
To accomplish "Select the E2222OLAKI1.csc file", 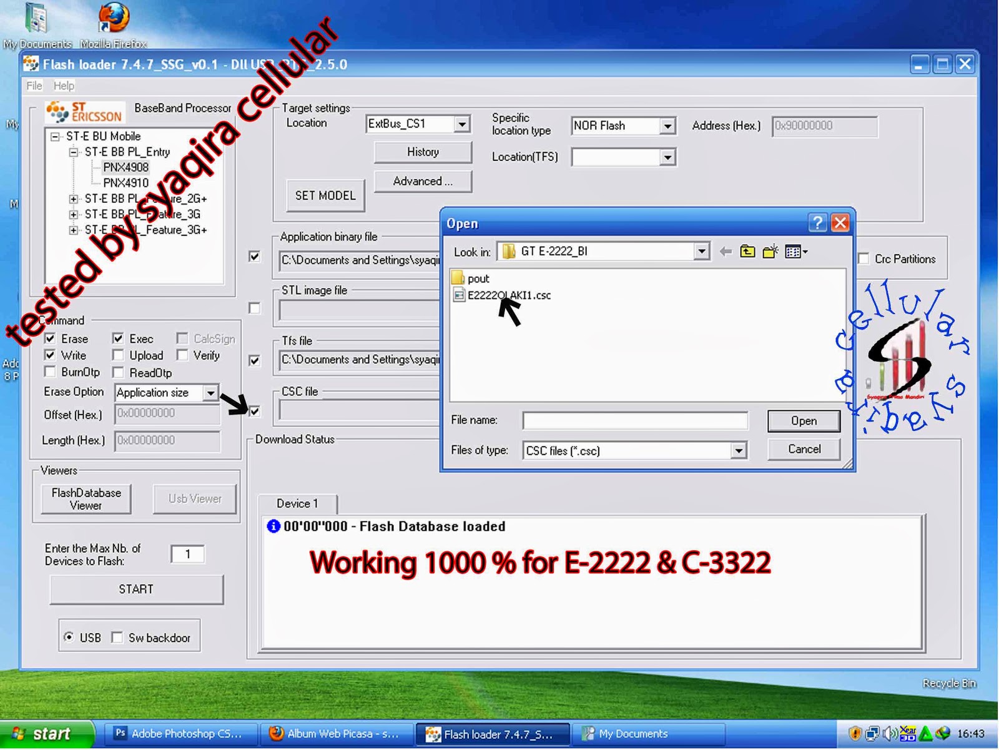I will pos(501,295).
